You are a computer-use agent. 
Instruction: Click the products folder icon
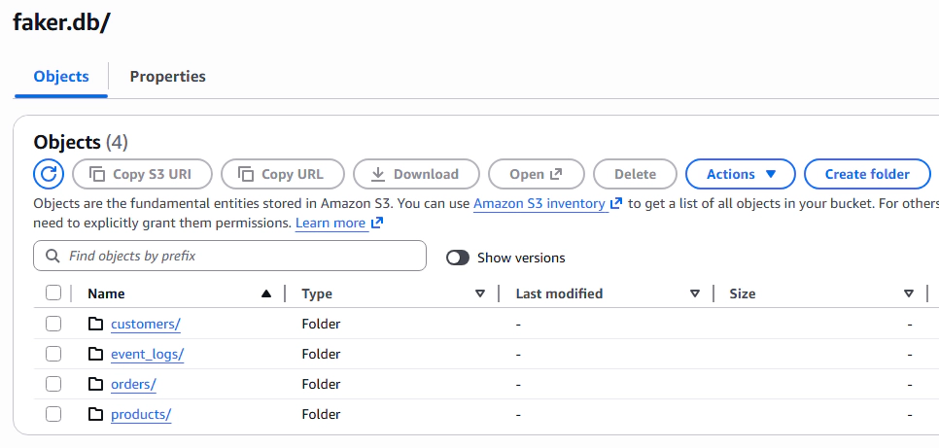tap(95, 414)
